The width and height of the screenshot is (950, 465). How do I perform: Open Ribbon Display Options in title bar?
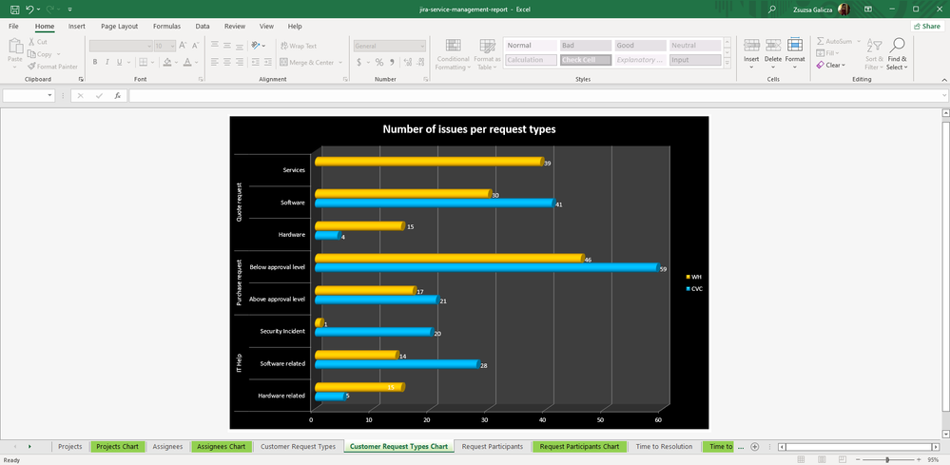point(868,10)
